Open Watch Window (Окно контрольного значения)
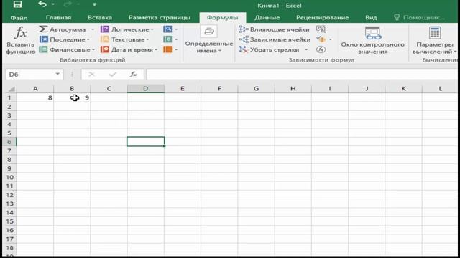This screenshot has height=258, width=460. pyautogui.click(x=372, y=40)
